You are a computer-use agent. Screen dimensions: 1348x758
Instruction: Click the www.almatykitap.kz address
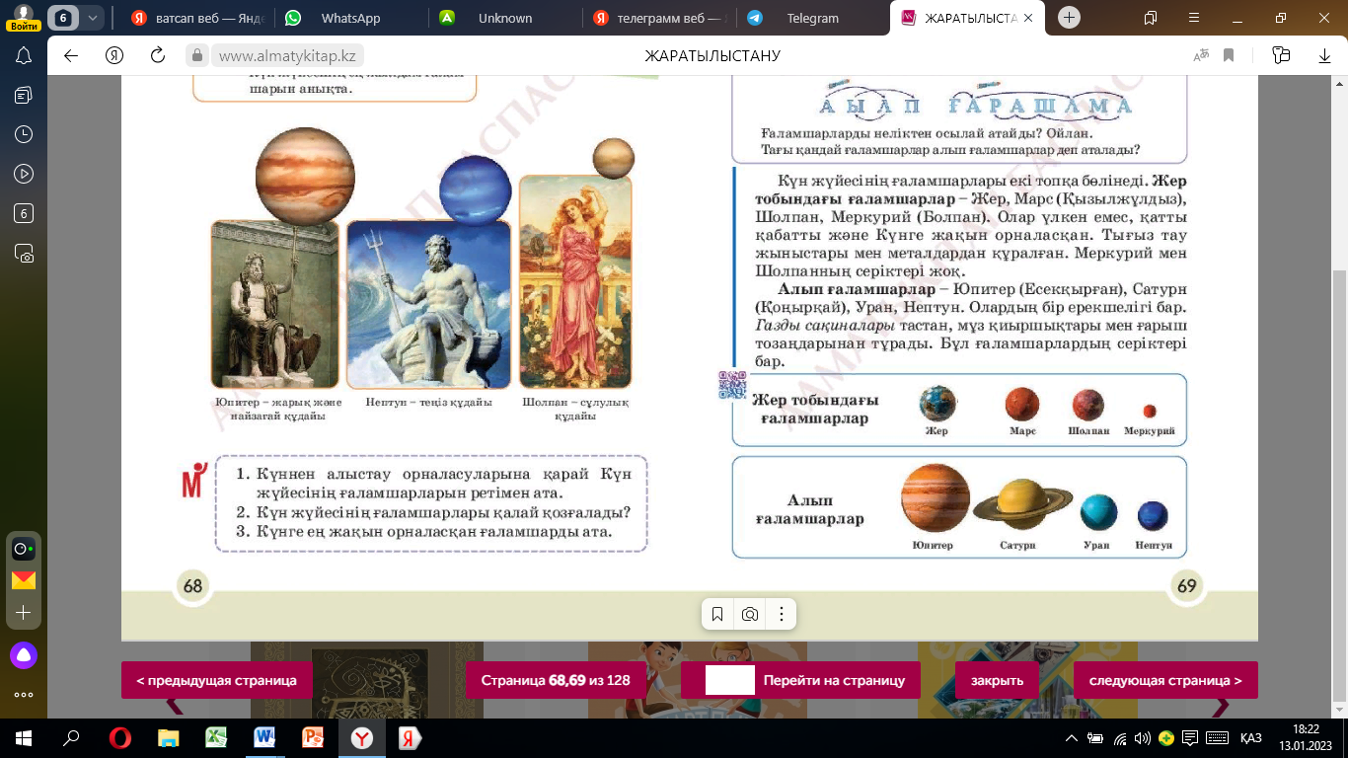[287, 55]
